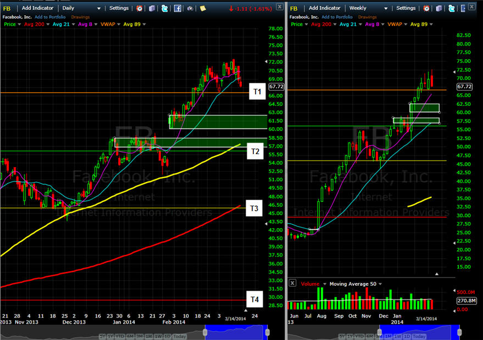Close the Weekly chart panel
The image size is (483, 340).
tap(471, 7)
